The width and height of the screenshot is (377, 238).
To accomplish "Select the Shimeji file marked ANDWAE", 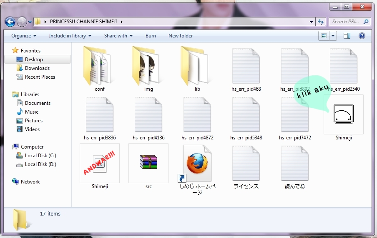I will pyautogui.click(x=100, y=163).
